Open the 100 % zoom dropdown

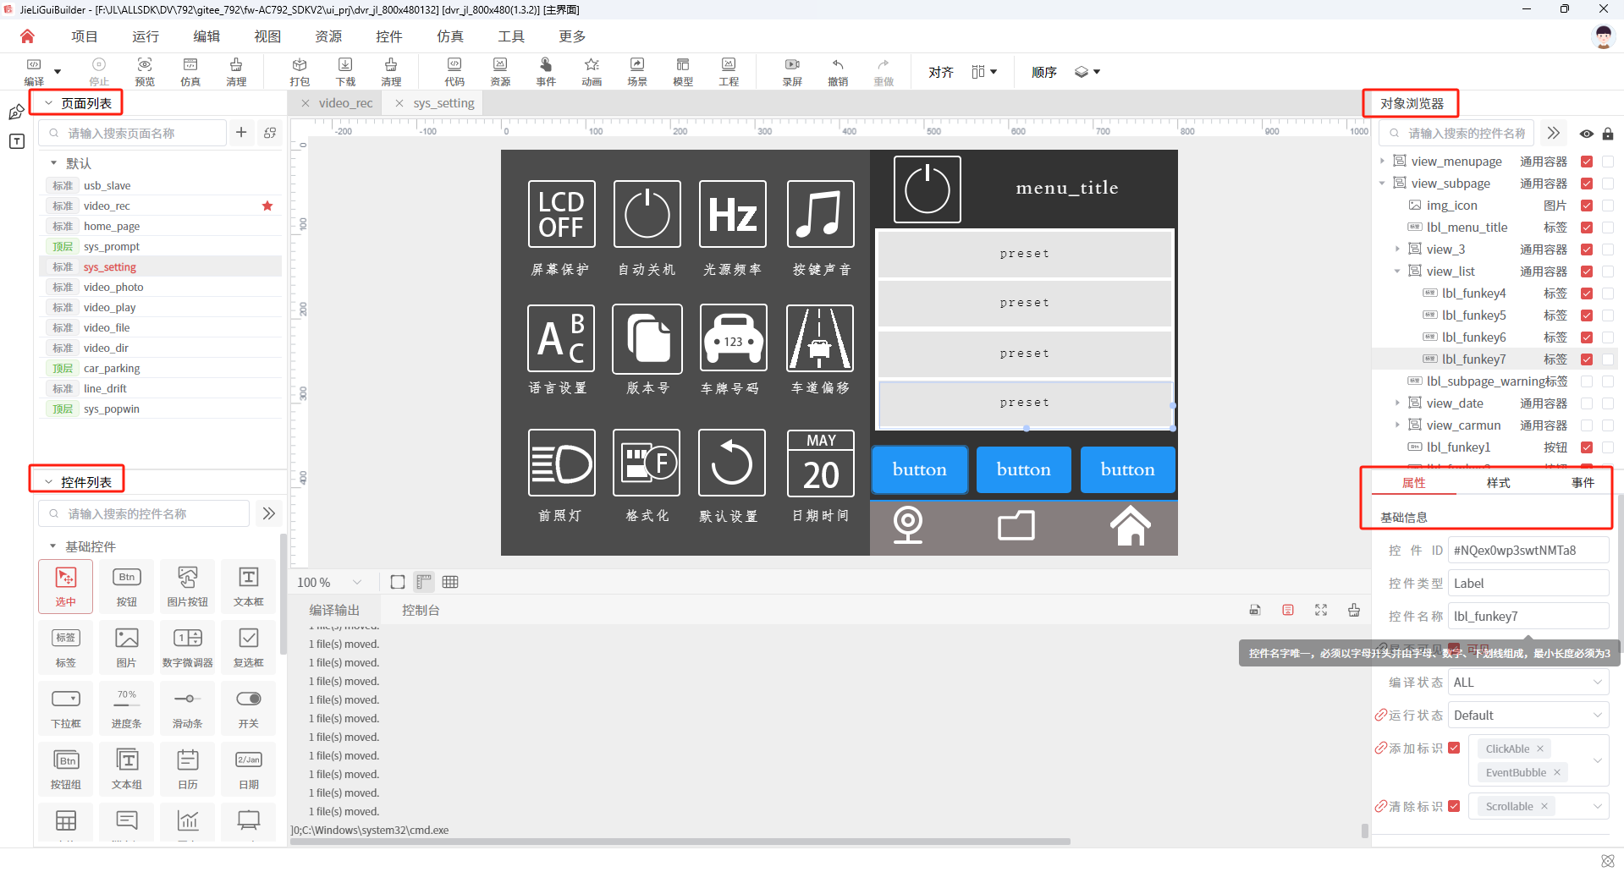329,583
